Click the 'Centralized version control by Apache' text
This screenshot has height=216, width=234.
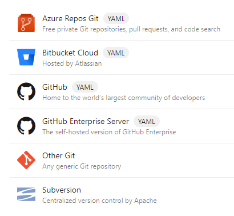coord(99,201)
